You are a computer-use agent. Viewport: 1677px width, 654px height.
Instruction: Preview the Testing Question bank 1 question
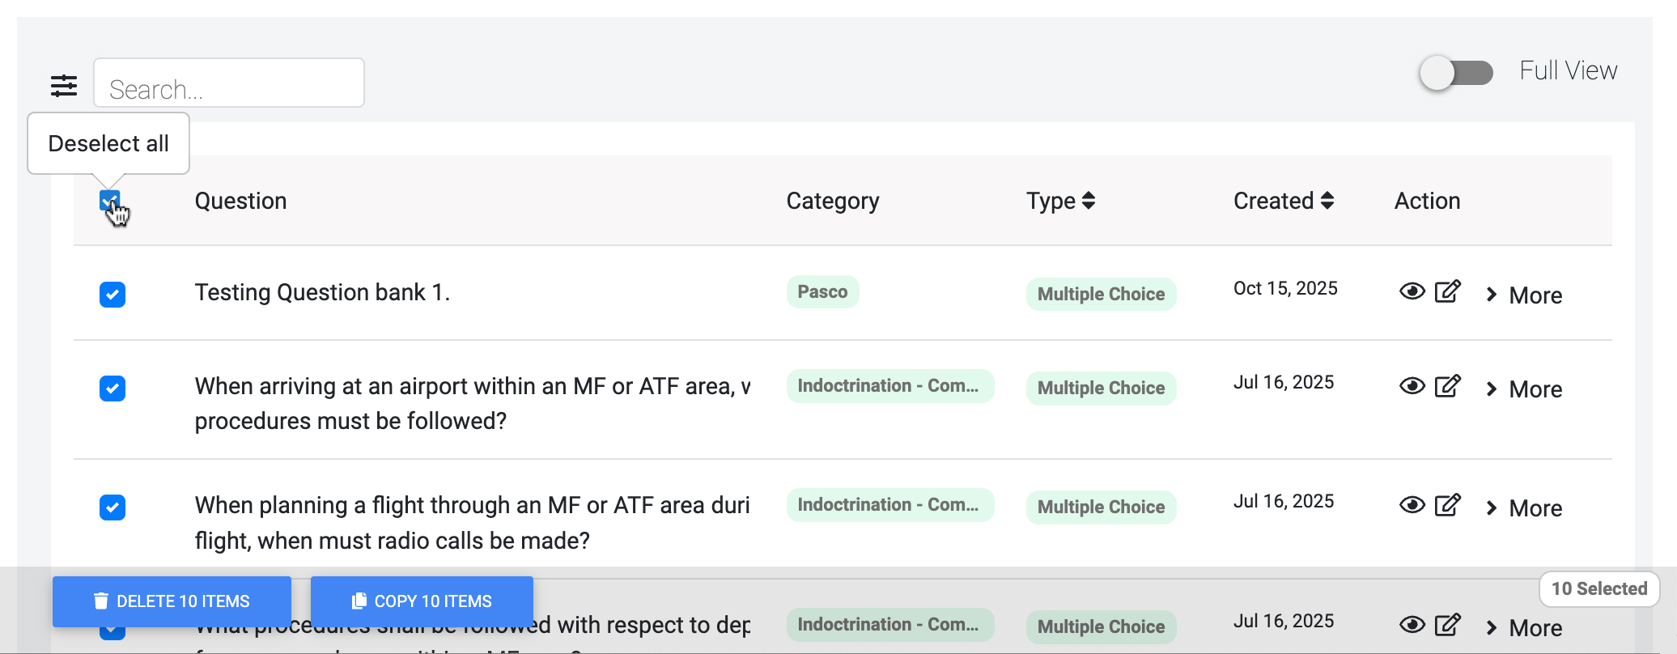click(x=1412, y=291)
